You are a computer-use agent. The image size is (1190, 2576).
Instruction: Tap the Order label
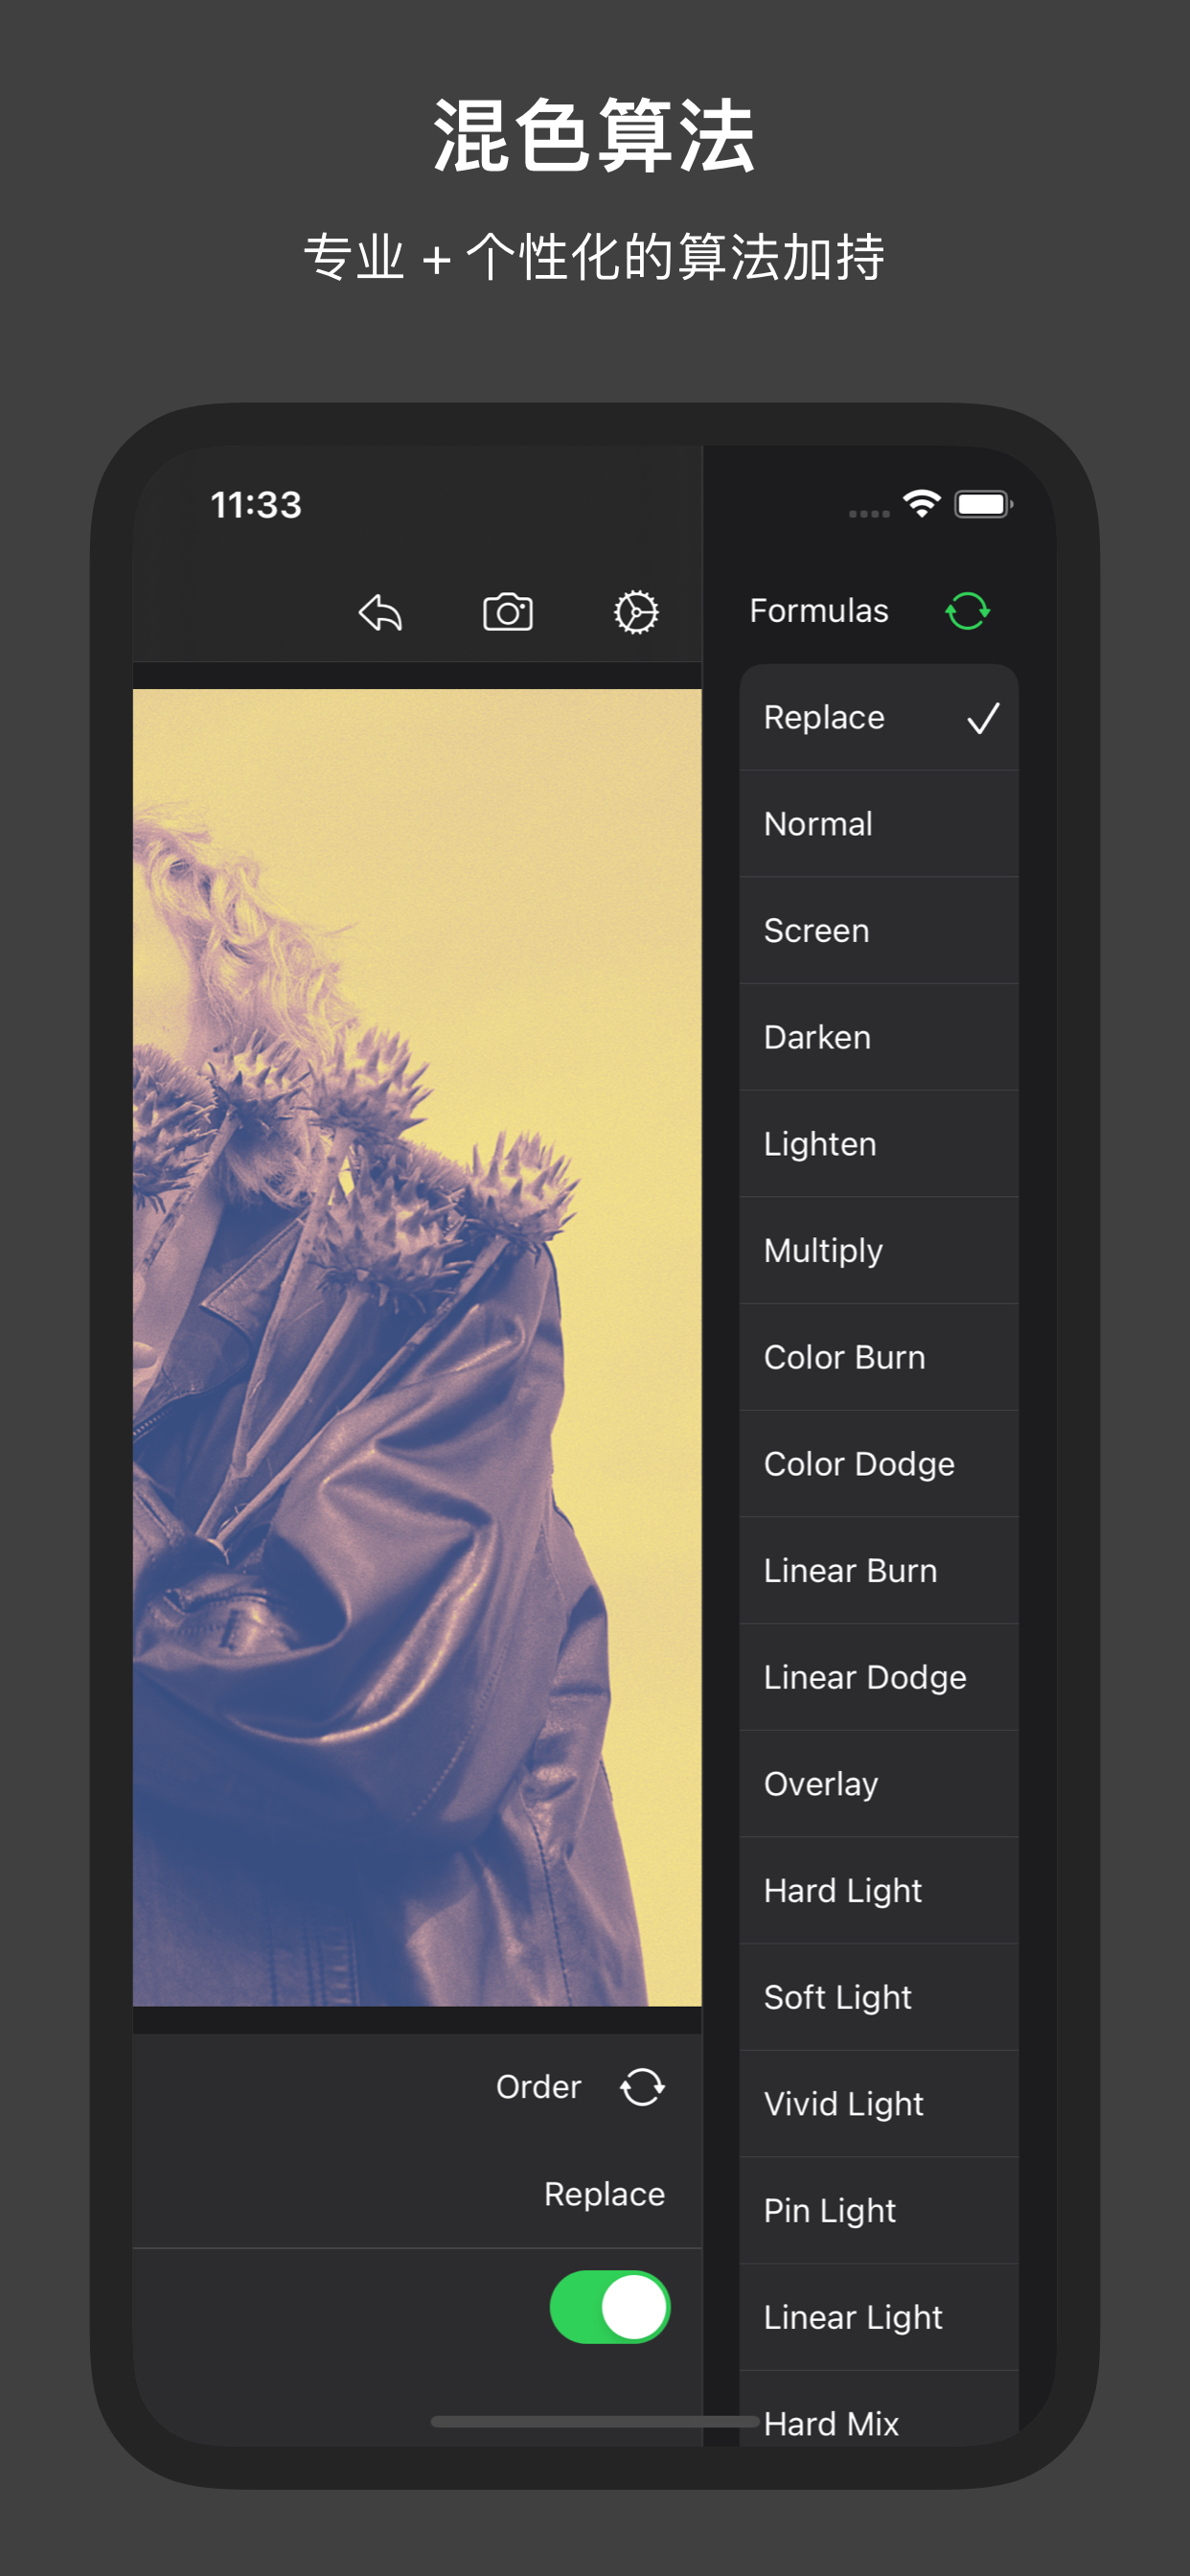coord(538,2087)
